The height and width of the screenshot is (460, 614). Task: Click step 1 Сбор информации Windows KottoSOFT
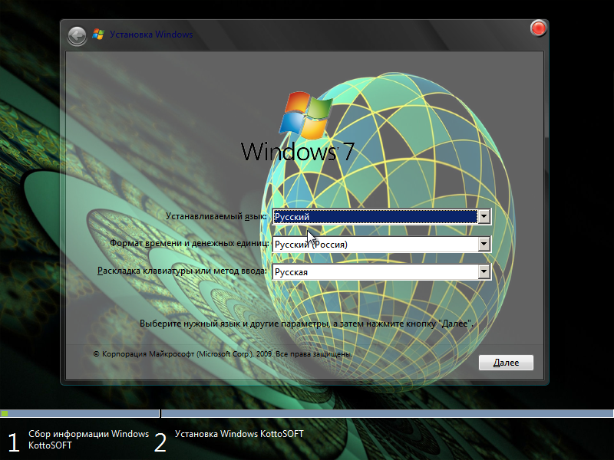[x=78, y=440]
